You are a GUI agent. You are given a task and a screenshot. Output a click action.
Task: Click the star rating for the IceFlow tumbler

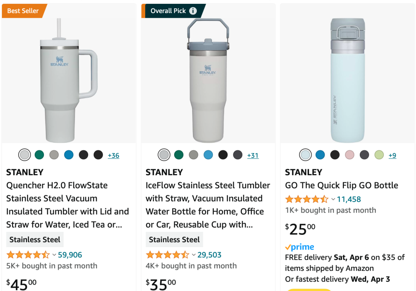168,255
